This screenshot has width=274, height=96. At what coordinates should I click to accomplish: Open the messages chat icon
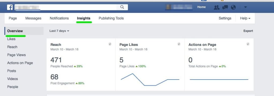coord(225,7)
